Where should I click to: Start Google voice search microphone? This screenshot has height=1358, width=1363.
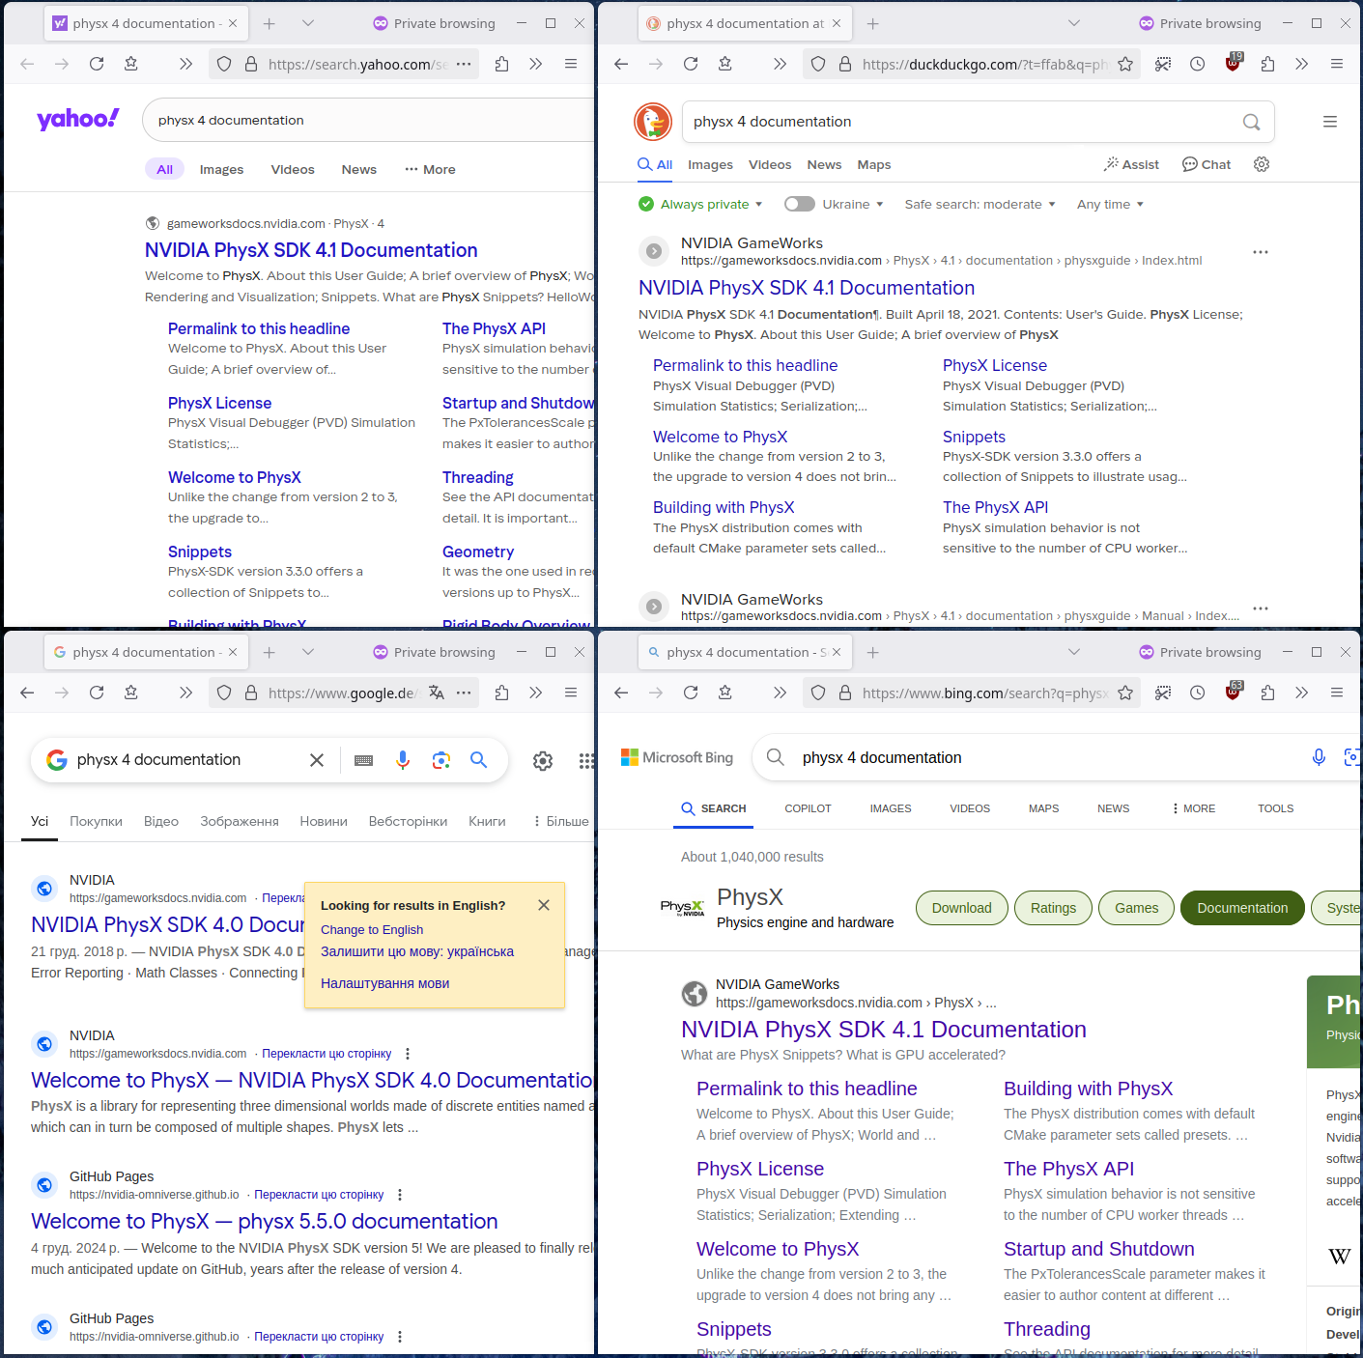pyautogui.click(x=403, y=760)
